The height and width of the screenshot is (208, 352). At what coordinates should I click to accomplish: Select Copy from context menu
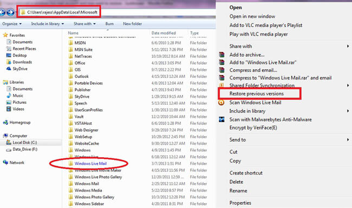(235, 161)
